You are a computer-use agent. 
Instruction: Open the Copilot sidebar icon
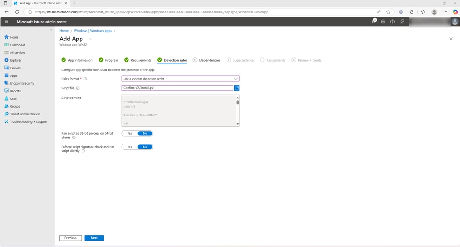click(455, 12)
